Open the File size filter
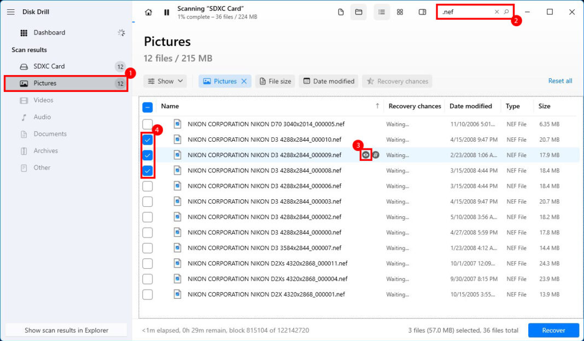Viewport: 584px width, 341px height. tap(275, 80)
